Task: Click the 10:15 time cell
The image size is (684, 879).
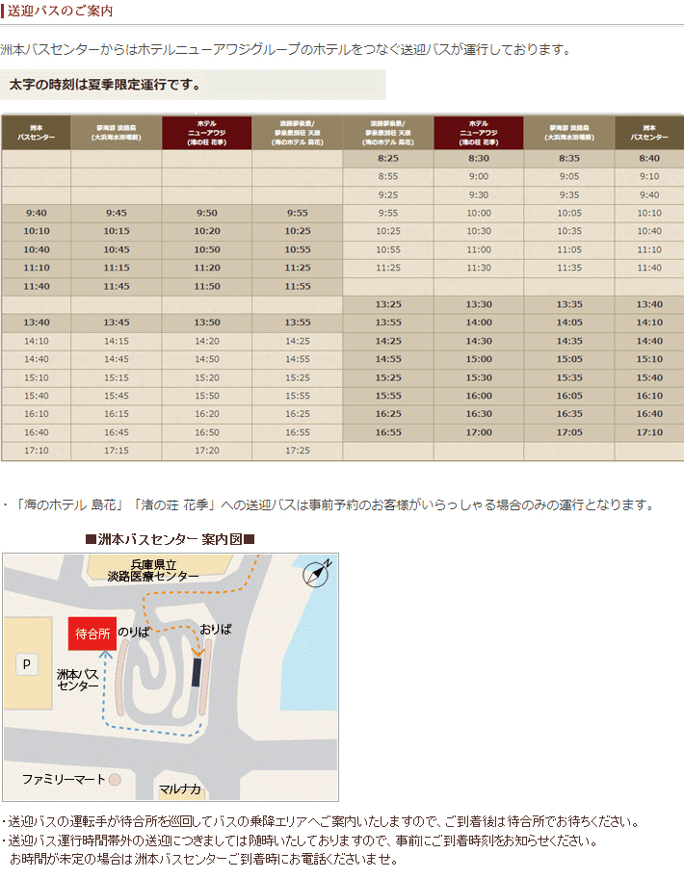Action: [117, 231]
